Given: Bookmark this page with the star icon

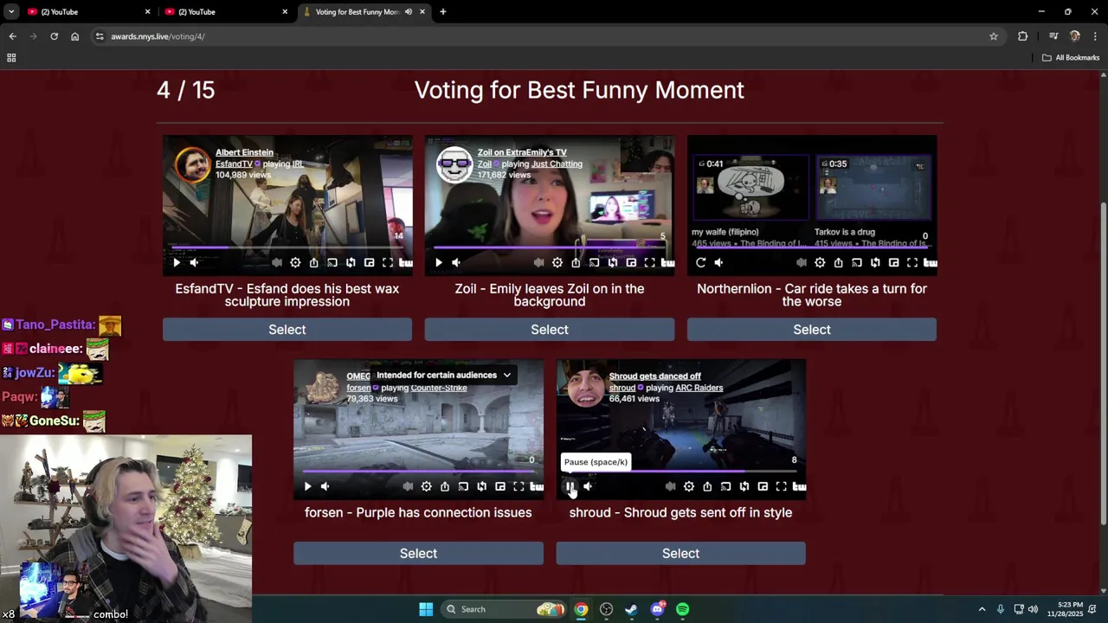Looking at the screenshot, I should 994,36.
